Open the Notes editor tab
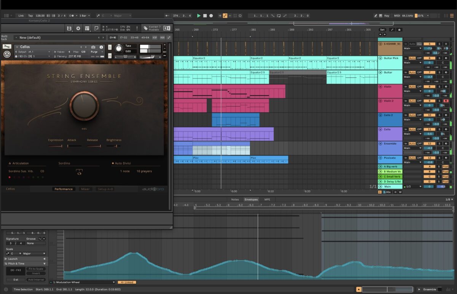The image size is (457, 294). coord(235,199)
